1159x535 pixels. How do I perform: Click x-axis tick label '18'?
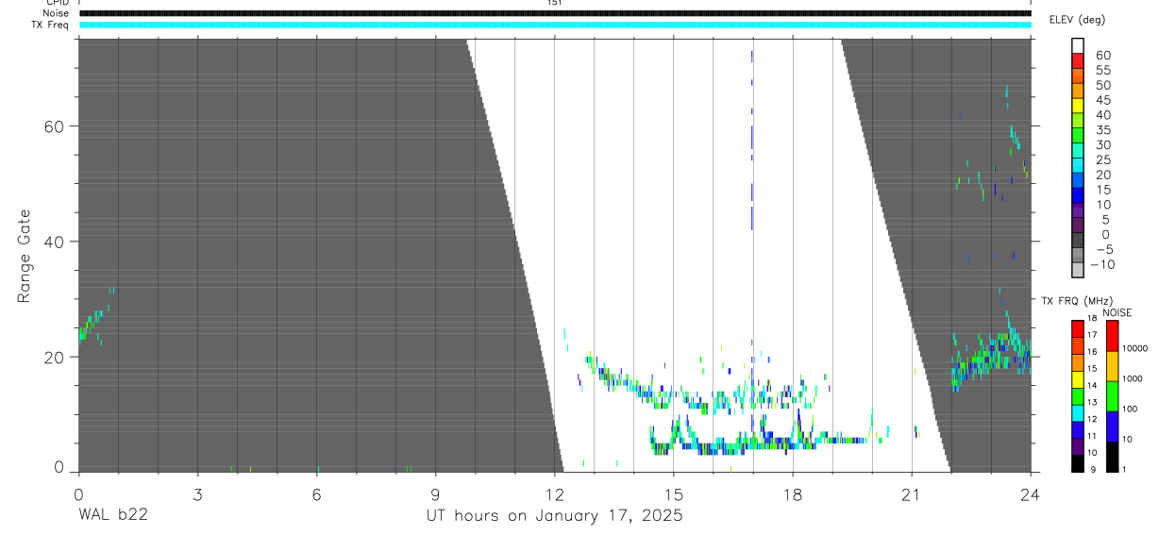click(792, 494)
